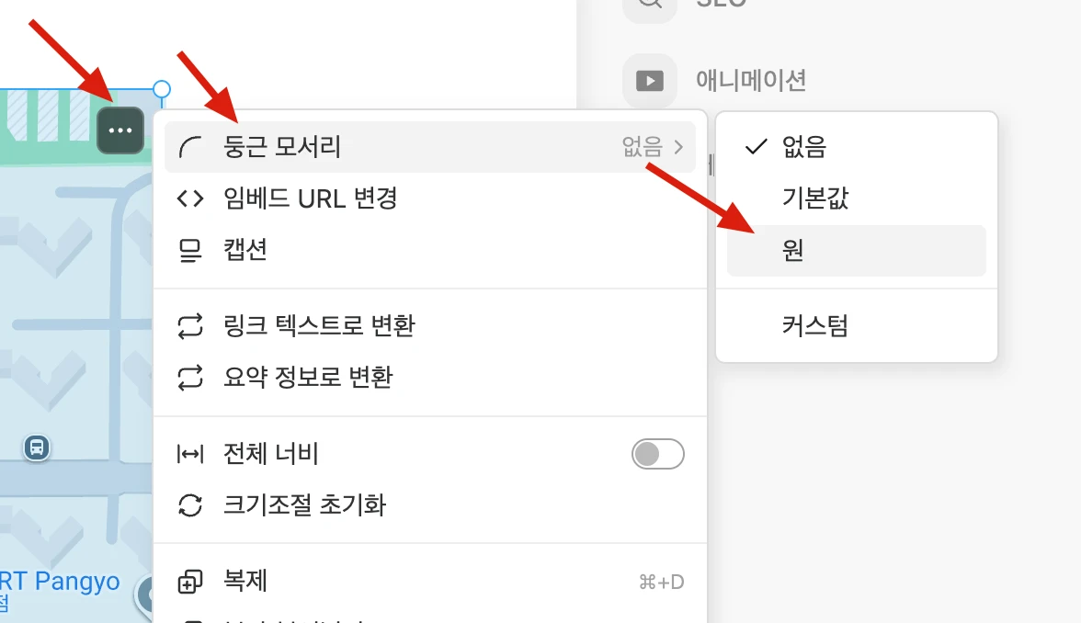1081x623 pixels.
Task: Toggle the 전체 너비 switch
Action: [658, 454]
